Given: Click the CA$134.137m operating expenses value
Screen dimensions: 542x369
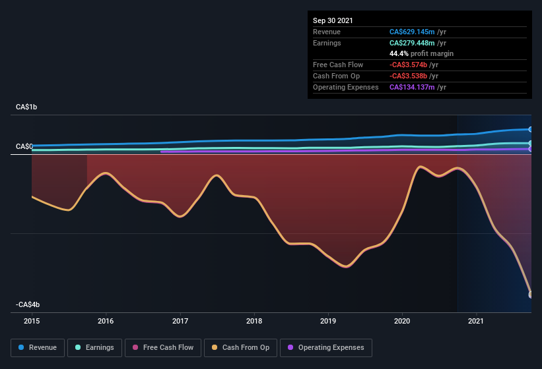Looking at the screenshot, I should 412,87.
